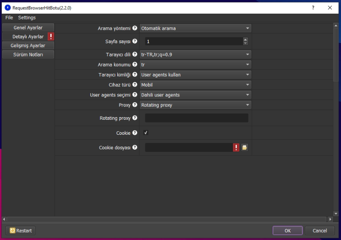341x240 pixels.
Task: Open the Arama yöntemi dropdown
Action: (x=196, y=28)
